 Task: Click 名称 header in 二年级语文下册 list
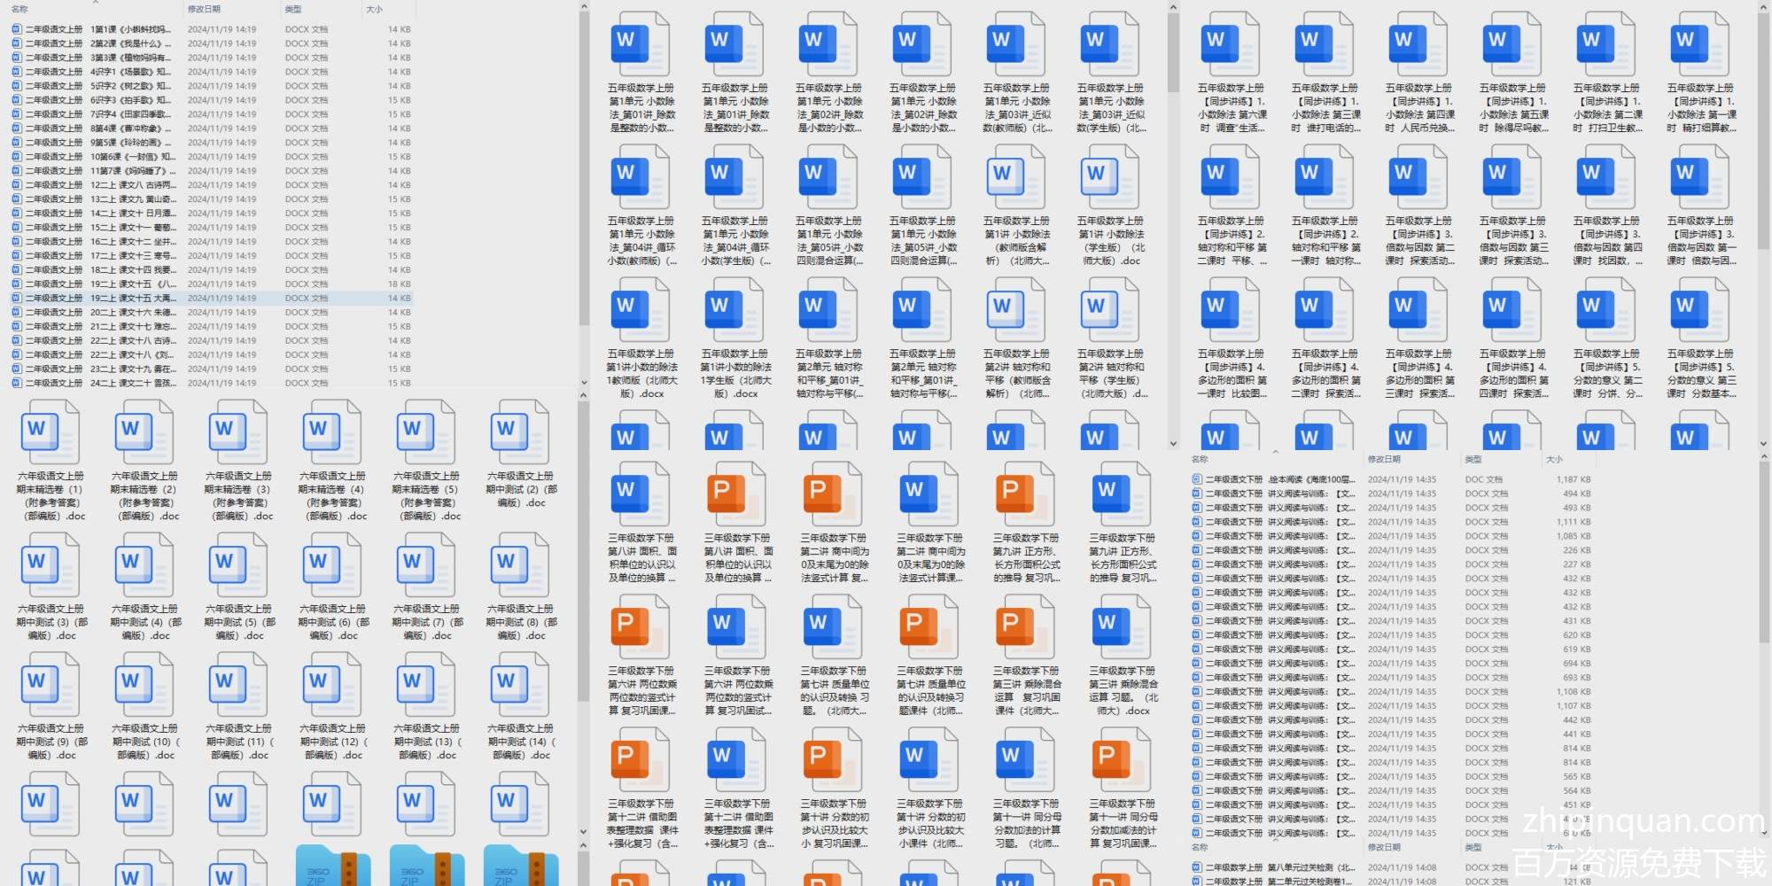click(1201, 459)
